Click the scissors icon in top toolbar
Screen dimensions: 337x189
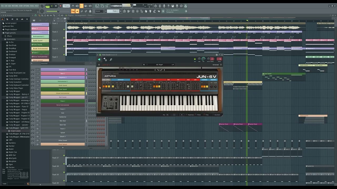pyautogui.click(x=160, y=6)
